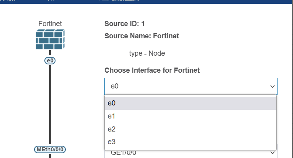Click the Fortinet node name label
The height and width of the screenshot is (158, 293).
[x=50, y=24]
